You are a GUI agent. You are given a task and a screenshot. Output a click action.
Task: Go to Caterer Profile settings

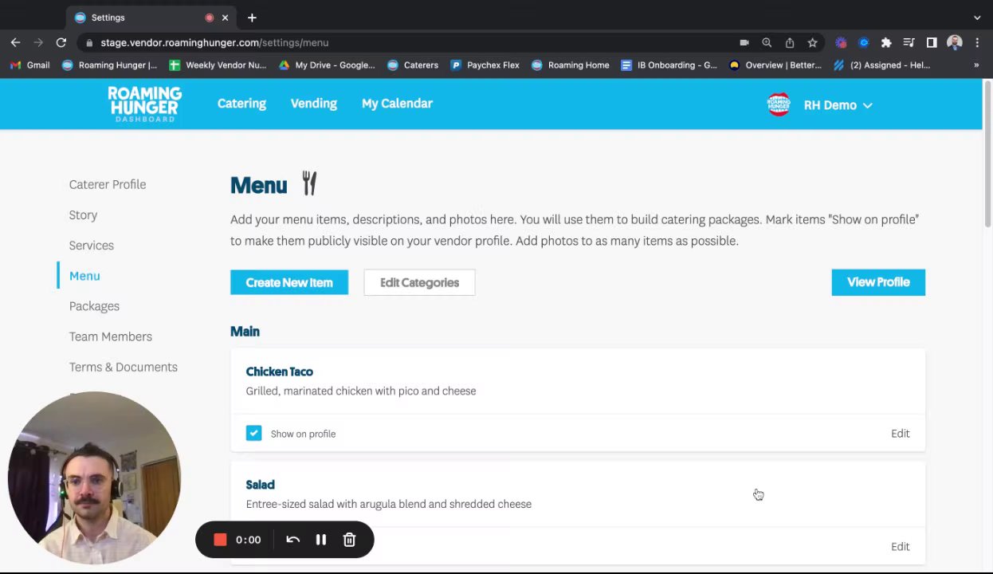pos(108,184)
